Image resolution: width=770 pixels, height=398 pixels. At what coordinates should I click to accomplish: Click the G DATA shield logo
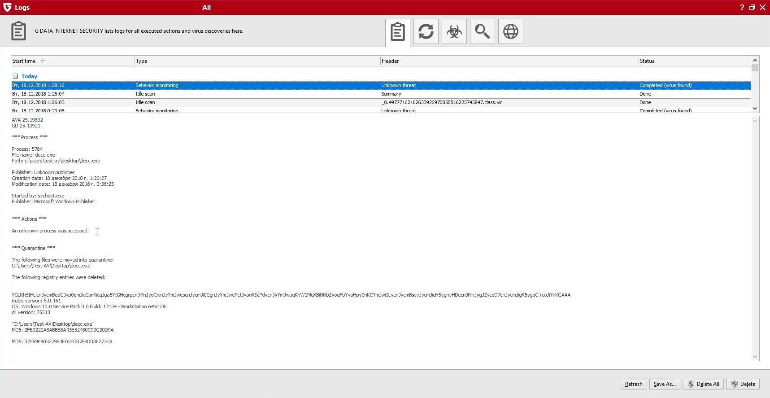pyautogui.click(x=7, y=8)
